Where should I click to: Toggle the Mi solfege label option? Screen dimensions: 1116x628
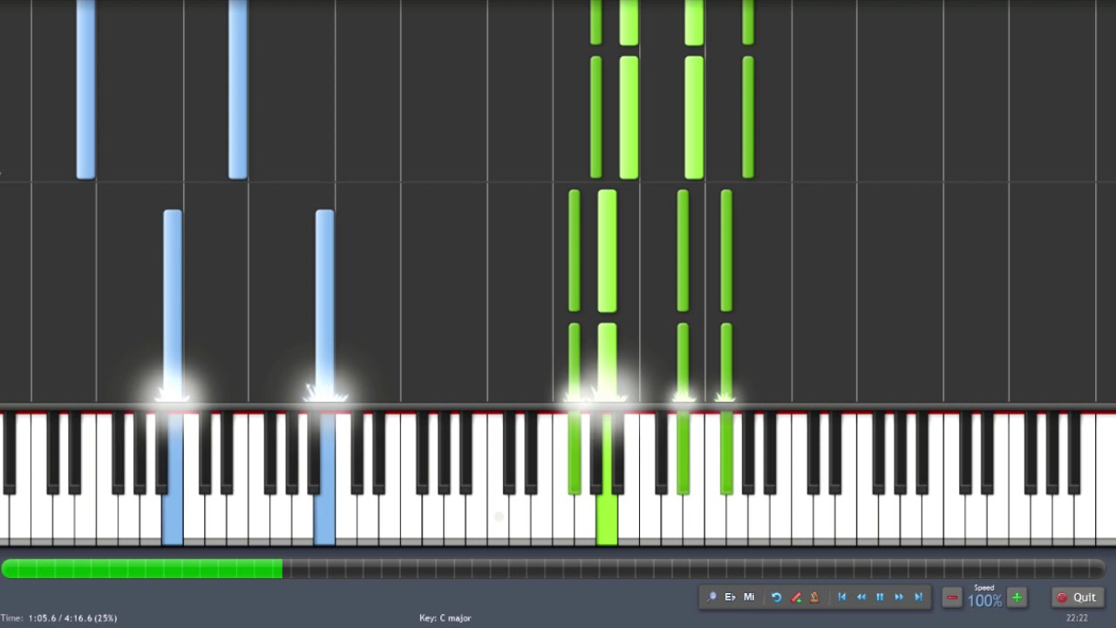(x=749, y=597)
